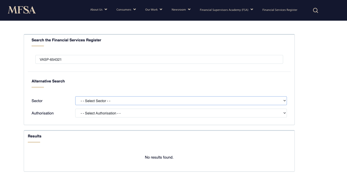Click the MFSA logo
The width and height of the screenshot is (347, 180).
tap(22, 10)
